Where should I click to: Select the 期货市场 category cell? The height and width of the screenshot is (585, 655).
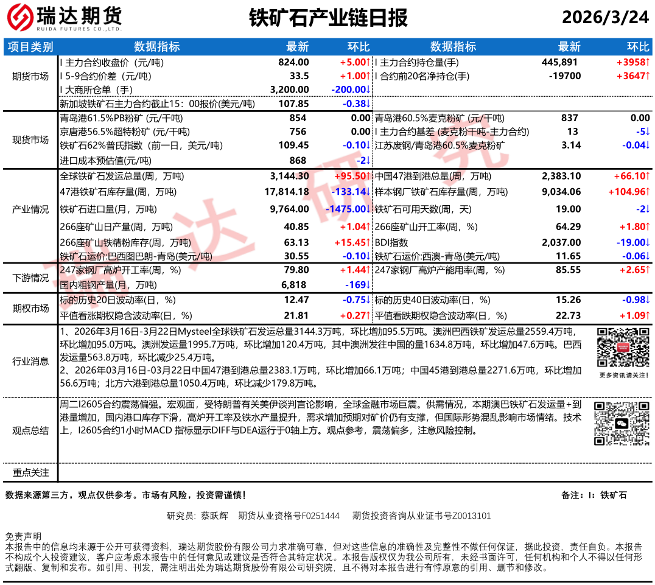point(30,77)
